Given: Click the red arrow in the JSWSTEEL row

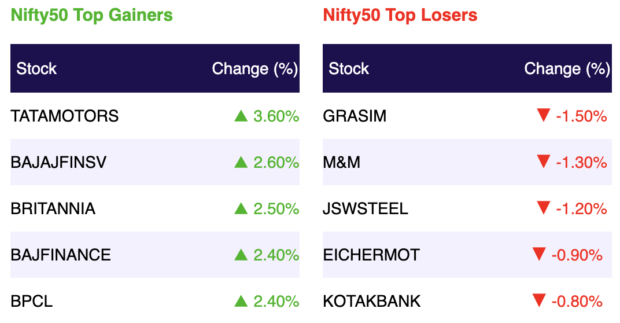Looking at the screenshot, I should (543, 208).
